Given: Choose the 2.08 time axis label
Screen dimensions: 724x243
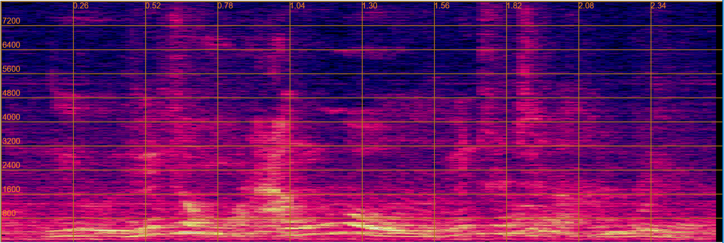Looking at the screenshot, I should [587, 6].
